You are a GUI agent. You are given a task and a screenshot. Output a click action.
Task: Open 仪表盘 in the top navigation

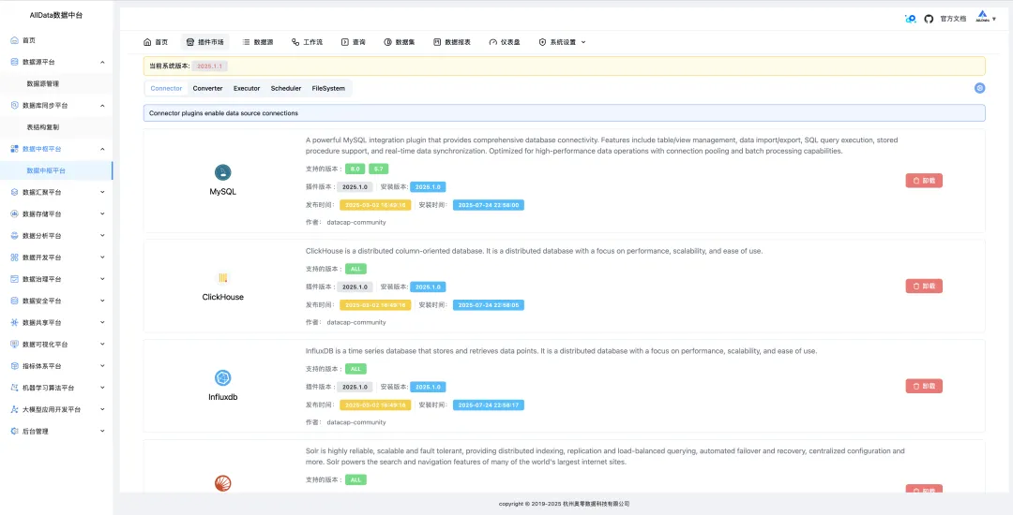click(x=505, y=42)
